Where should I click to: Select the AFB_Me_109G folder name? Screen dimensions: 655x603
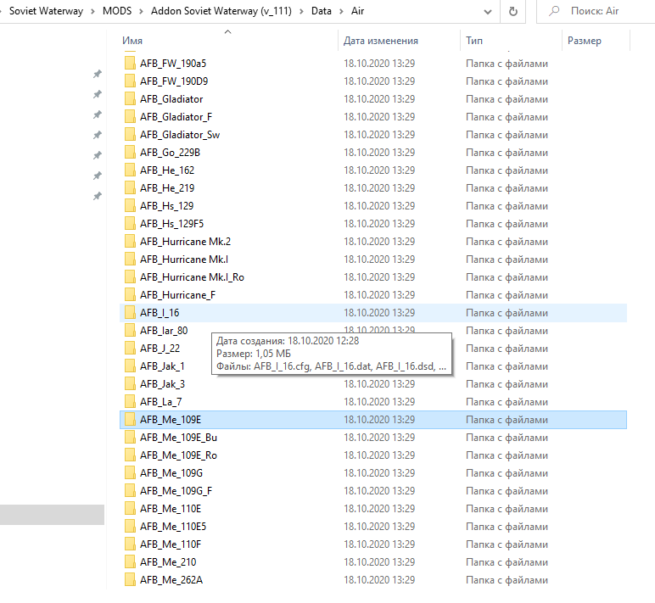tap(171, 472)
